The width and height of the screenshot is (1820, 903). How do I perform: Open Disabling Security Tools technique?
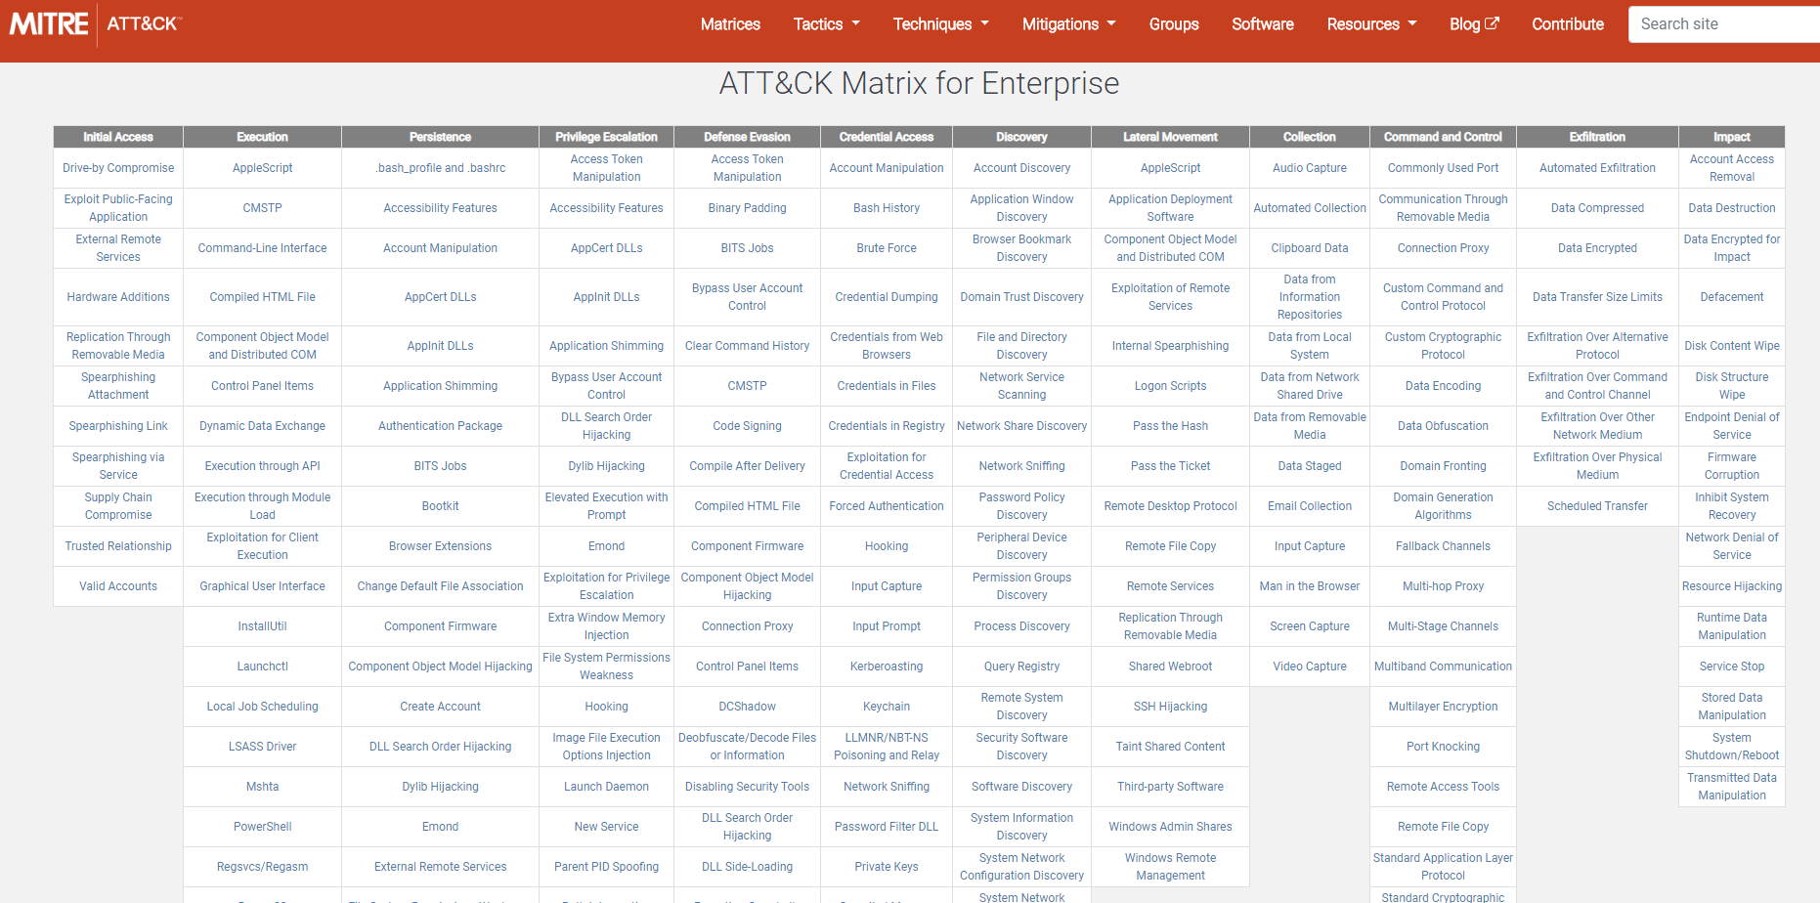coord(747,787)
